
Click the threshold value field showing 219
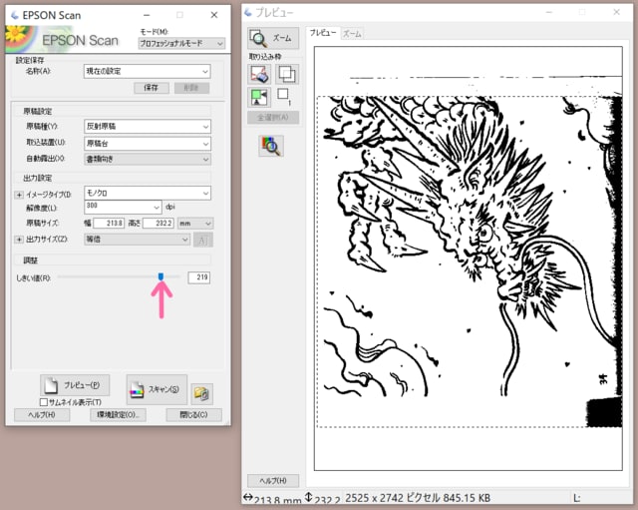pyautogui.click(x=197, y=276)
